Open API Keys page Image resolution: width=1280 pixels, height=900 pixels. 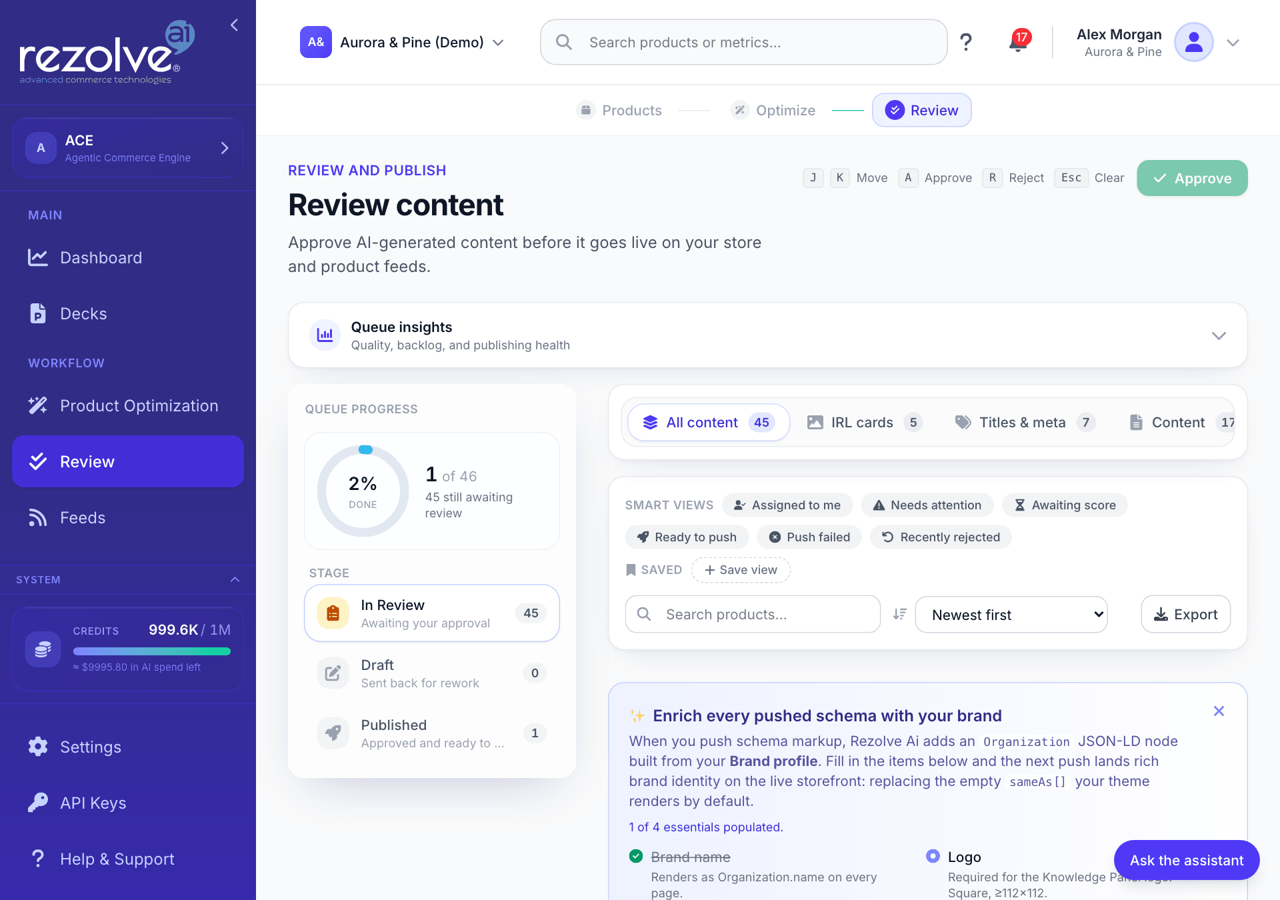coord(128,803)
